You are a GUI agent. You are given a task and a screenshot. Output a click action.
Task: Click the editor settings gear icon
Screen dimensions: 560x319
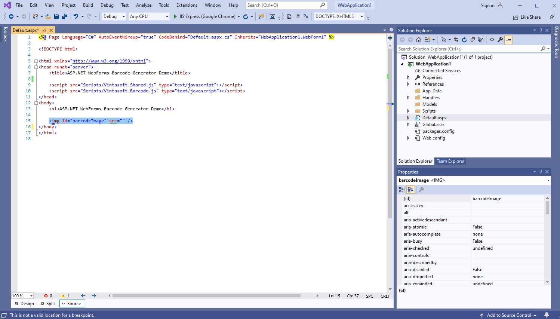pos(391,30)
